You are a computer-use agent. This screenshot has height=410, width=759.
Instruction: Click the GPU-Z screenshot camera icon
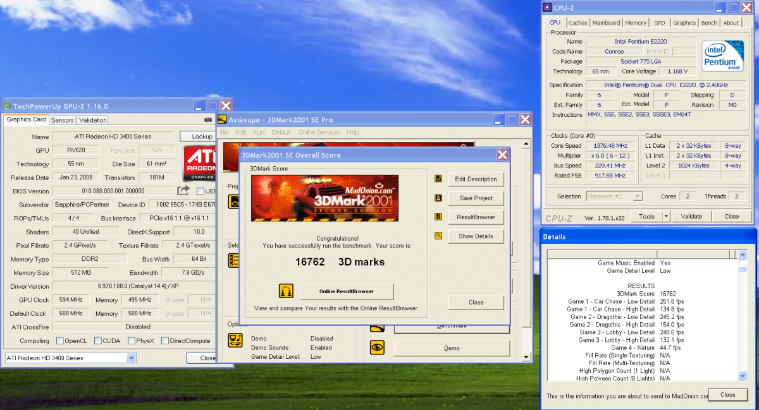208,119
